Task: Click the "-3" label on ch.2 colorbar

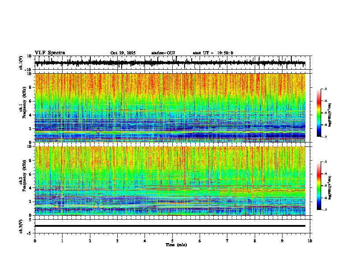Action: coord(325,162)
